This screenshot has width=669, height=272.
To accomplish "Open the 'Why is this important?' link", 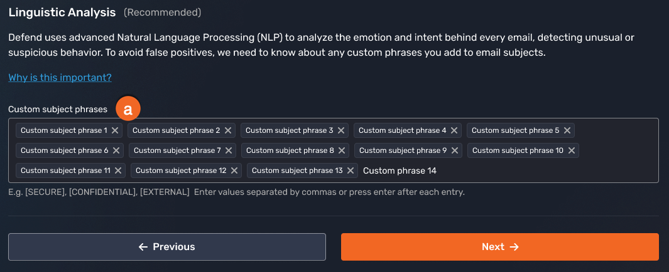I will tap(60, 78).
